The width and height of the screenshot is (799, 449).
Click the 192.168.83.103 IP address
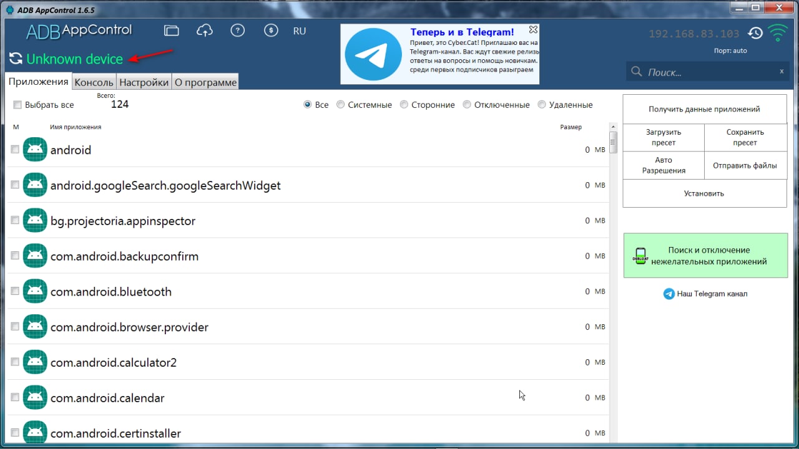point(694,34)
